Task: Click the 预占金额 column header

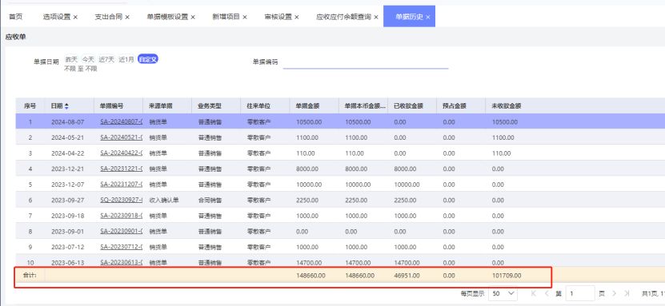Action: click(x=455, y=106)
